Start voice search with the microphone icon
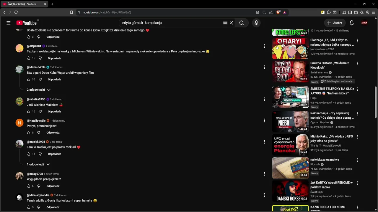Screen dimensions: 378x212 pyautogui.click(x=256, y=23)
